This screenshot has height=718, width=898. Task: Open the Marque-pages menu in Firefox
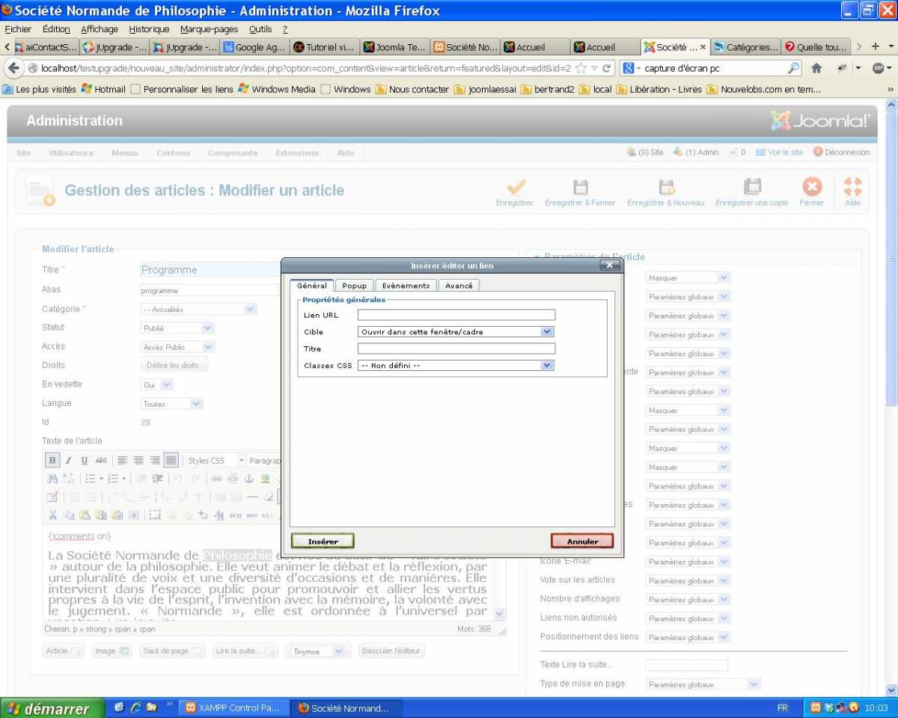(x=209, y=29)
